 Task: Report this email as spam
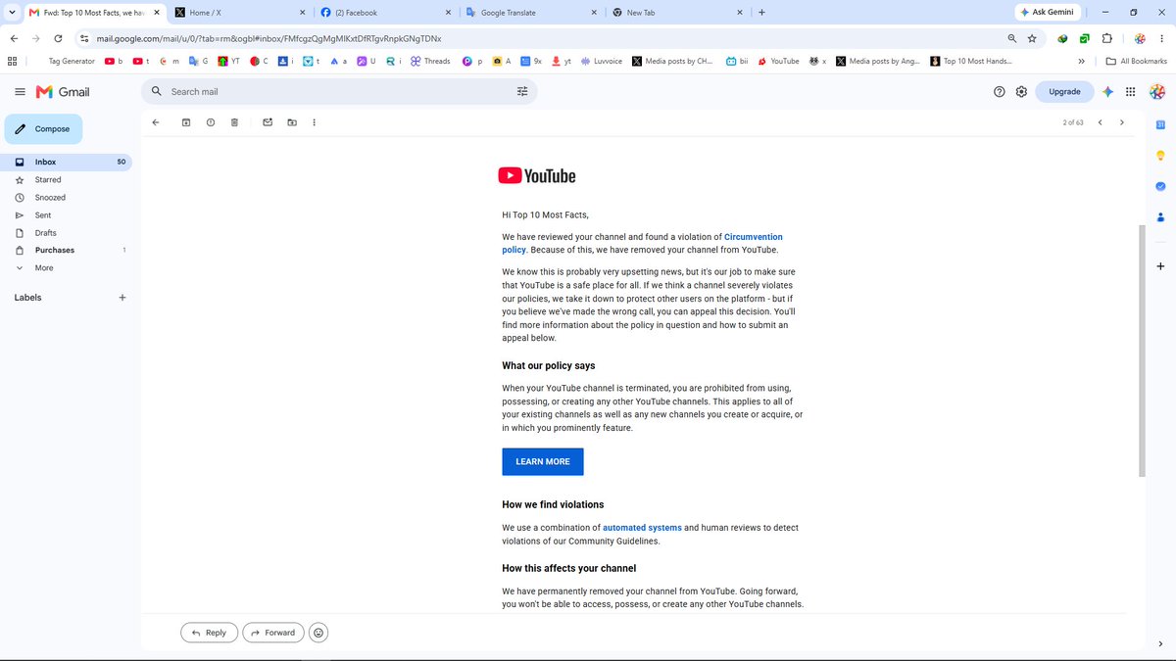point(211,122)
